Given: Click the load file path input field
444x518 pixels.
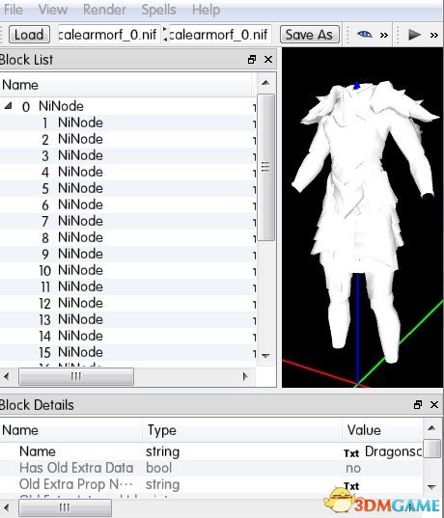Looking at the screenshot, I should click(x=109, y=35).
